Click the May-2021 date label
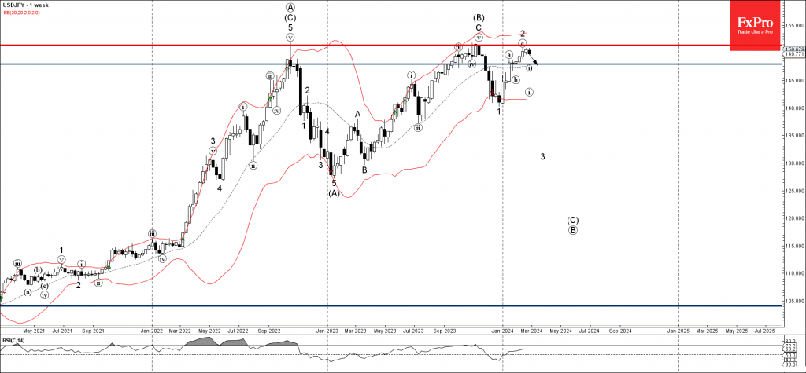This screenshot has width=806, height=373. coord(33,331)
